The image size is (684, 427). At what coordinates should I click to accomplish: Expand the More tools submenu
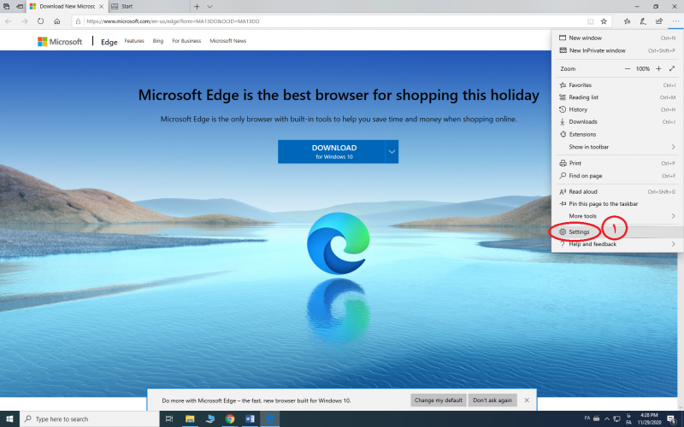[x=673, y=216]
